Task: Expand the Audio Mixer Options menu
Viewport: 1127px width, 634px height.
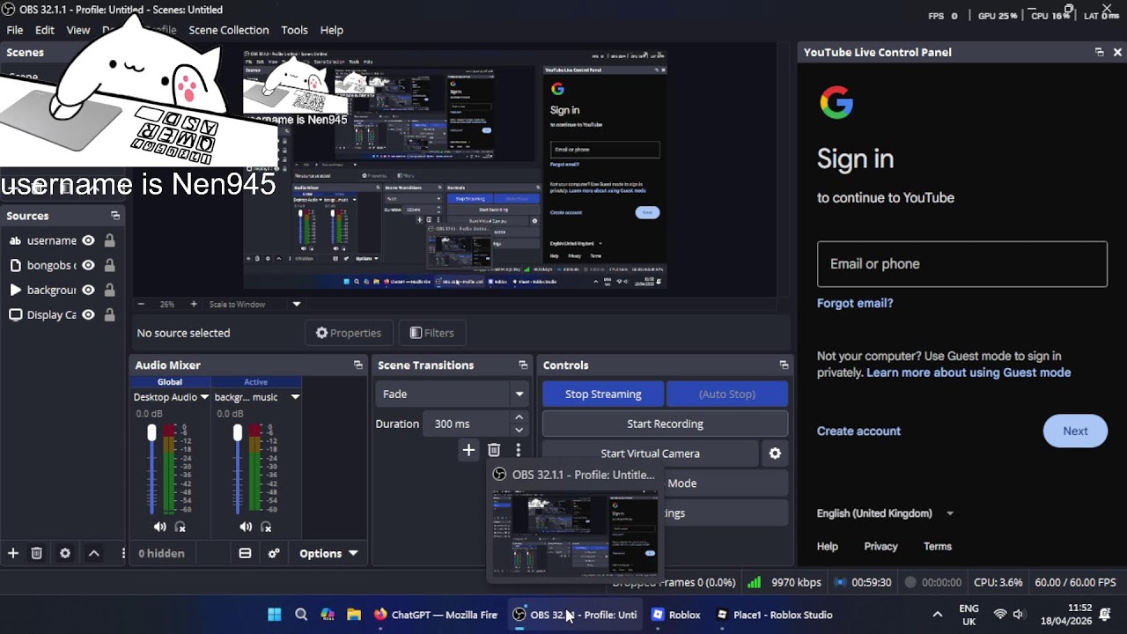Action: click(x=328, y=553)
